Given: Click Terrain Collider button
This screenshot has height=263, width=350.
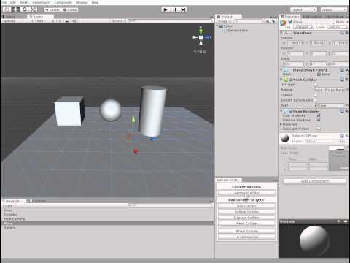Looking at the screenshot, I should [x=246, y=237].
